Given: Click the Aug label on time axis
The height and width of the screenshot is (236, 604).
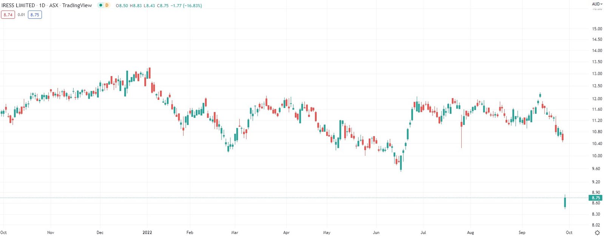Looking at the screenshot, I should (x=470, y=232).
